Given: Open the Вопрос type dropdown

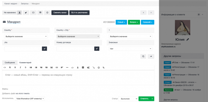Looking at the screenshot, I should pos(134,22).
